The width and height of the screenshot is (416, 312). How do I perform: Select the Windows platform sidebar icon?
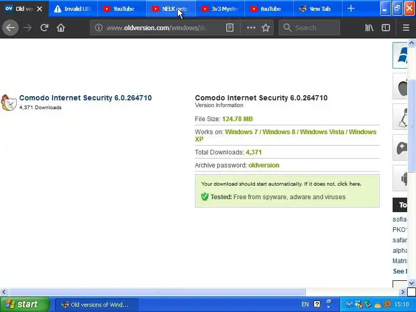pyautogui.click(x=400, y=55)
